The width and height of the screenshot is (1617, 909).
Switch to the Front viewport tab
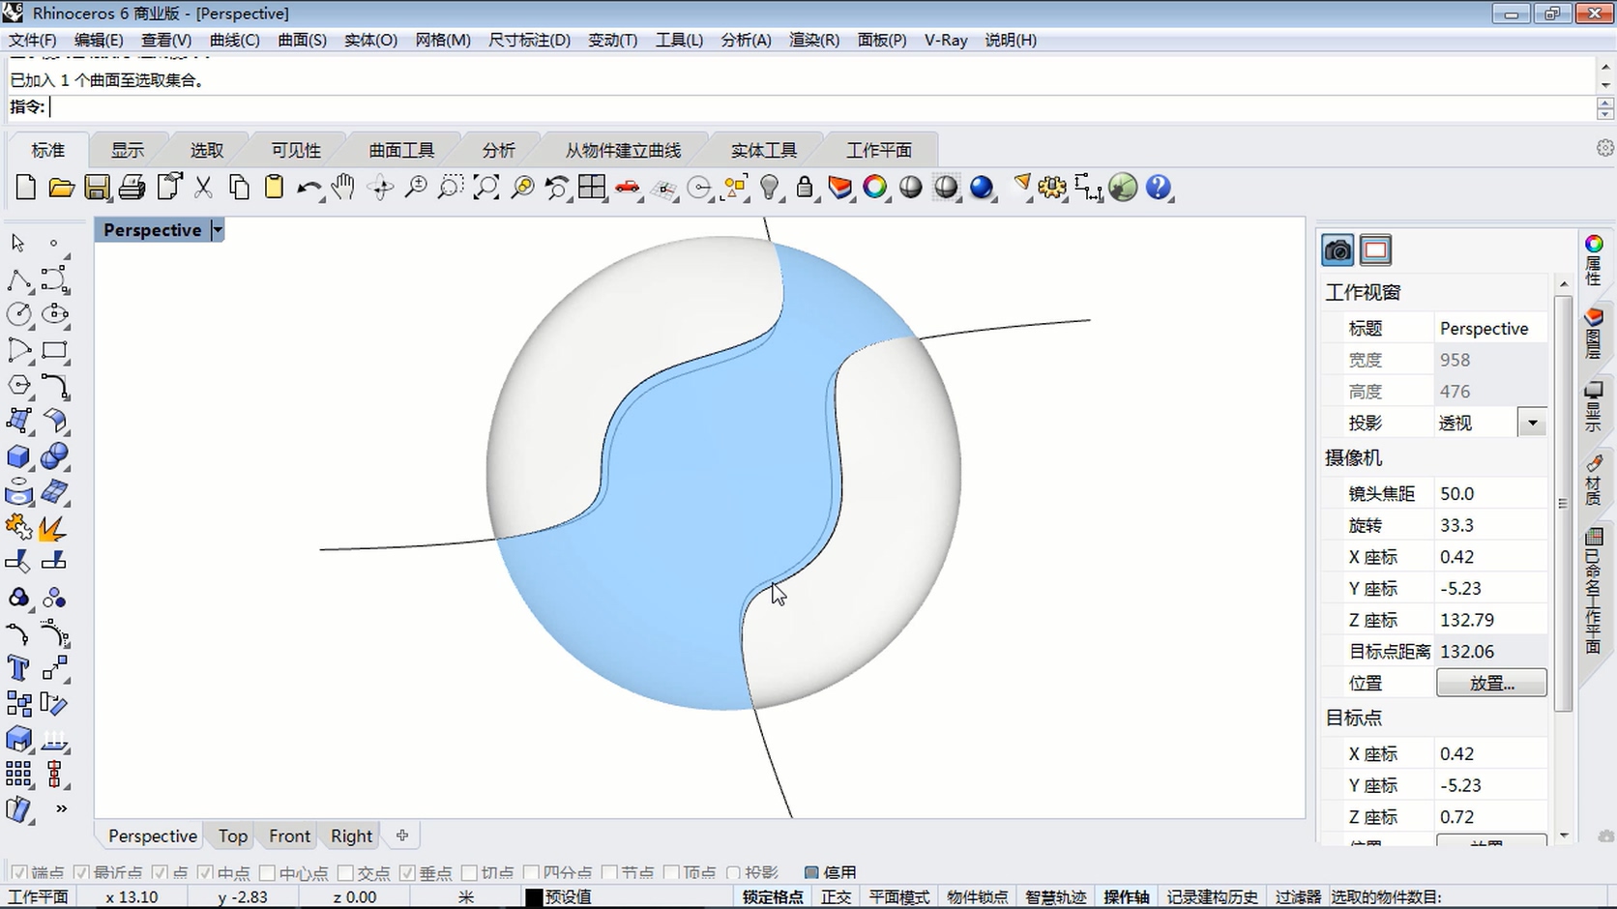289,836
